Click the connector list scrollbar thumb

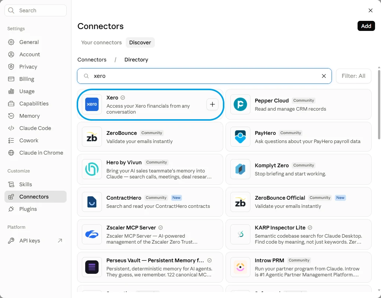click(x=379, y=105)
